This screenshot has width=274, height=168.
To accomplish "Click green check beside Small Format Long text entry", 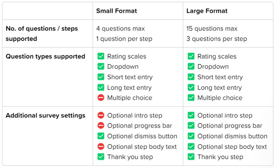I will (101, 87).
